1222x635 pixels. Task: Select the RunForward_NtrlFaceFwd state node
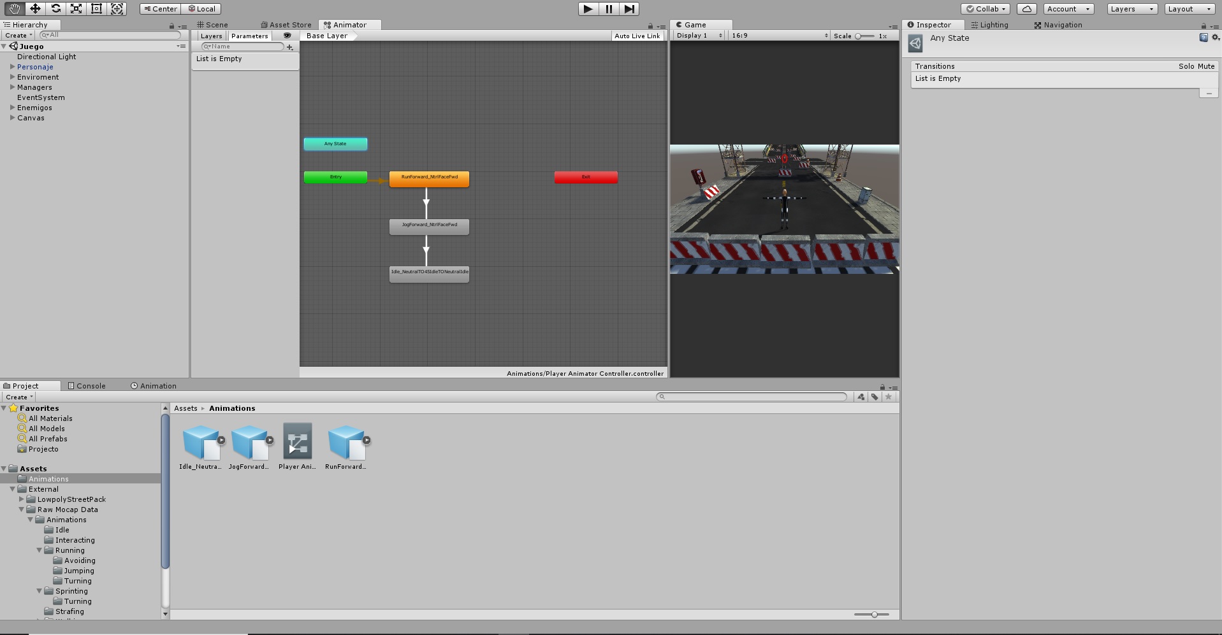click(x=429, y=179)
